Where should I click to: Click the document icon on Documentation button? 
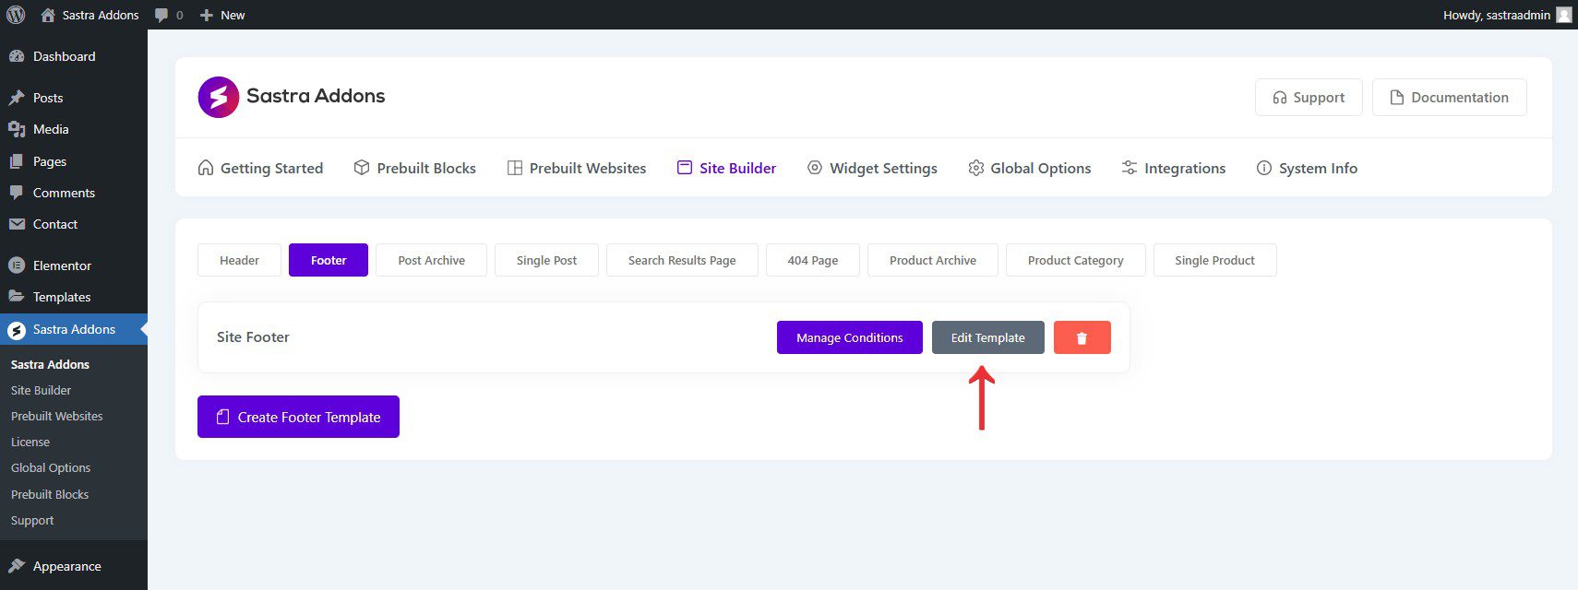point(1397,98)
